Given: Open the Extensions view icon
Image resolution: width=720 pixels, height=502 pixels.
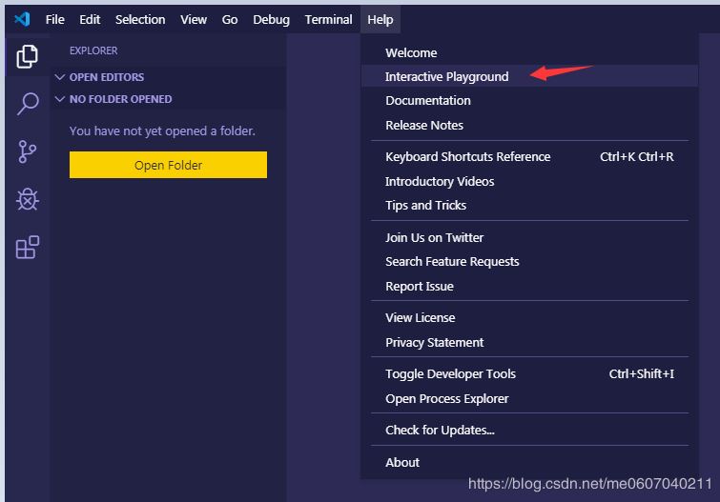Looking at the screenshot, I should point(28,248).
